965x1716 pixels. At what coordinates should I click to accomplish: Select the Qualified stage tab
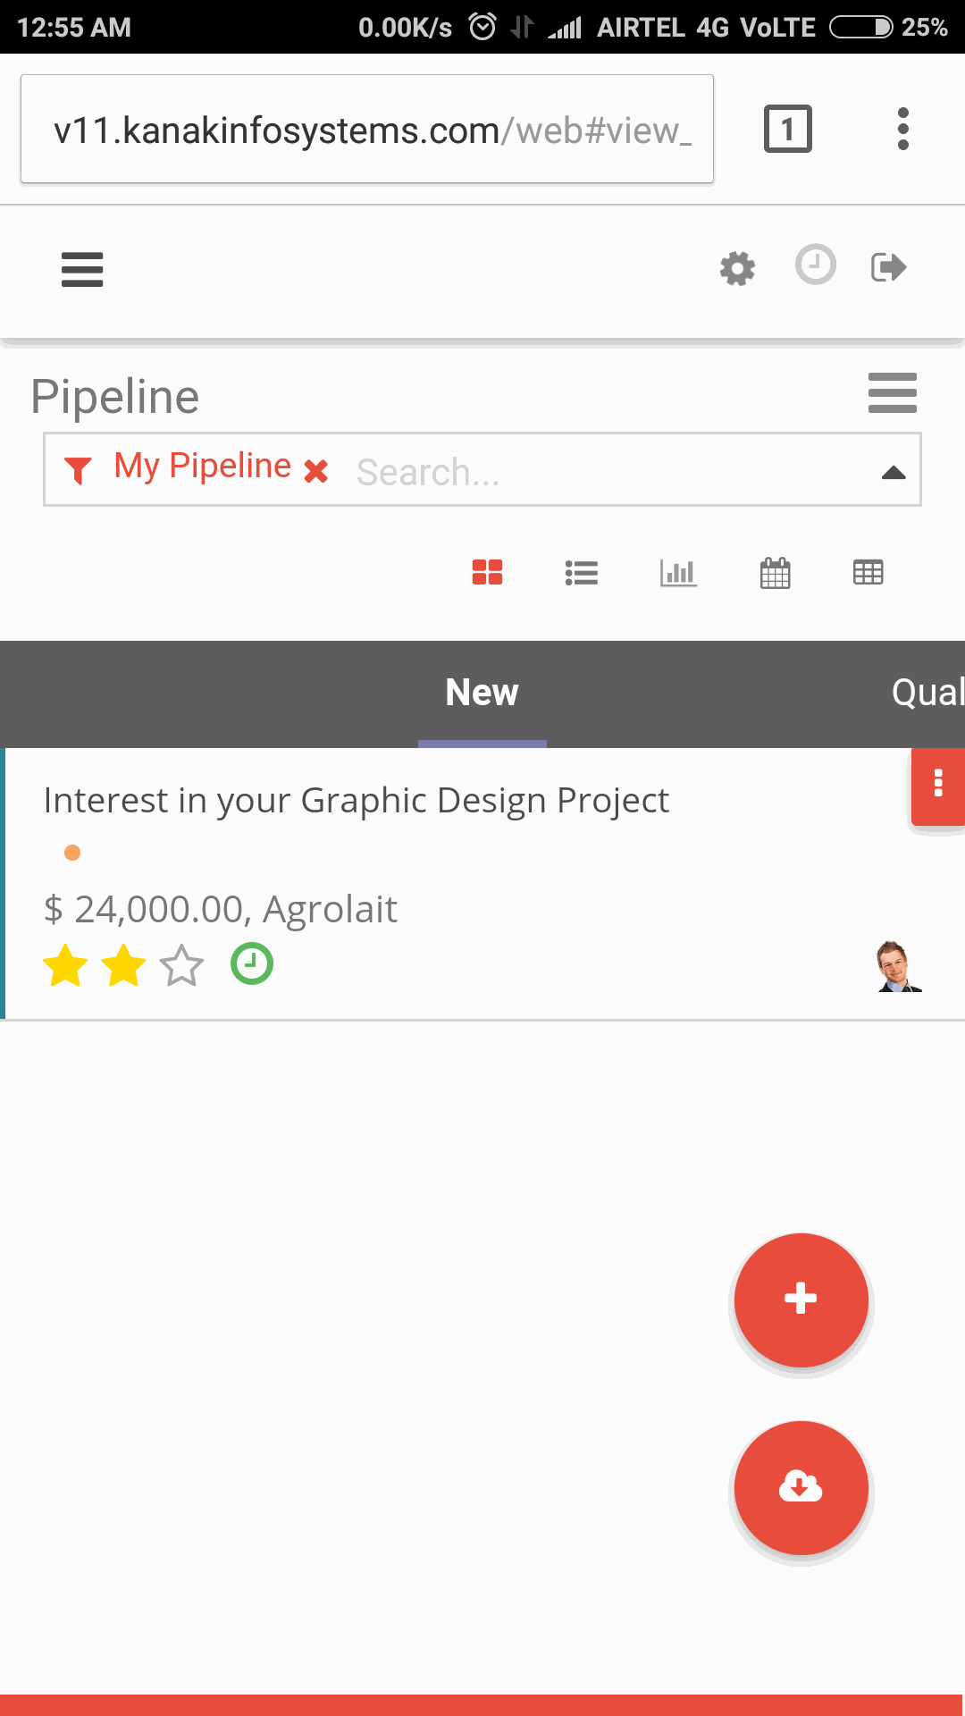click(x=927, y=693)
